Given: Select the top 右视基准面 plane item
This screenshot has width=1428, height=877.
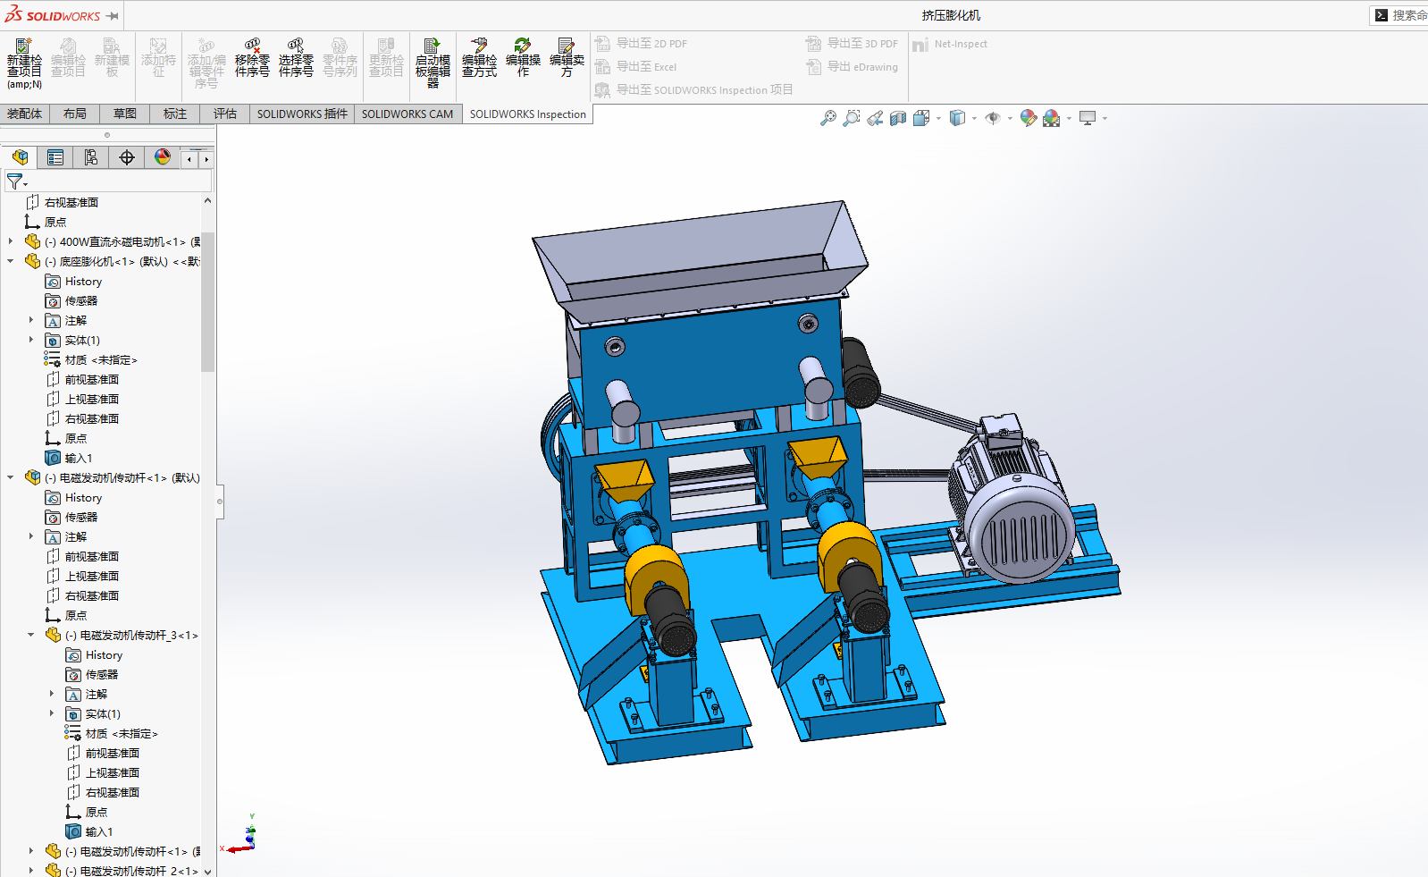Looking at the screenshot, I should click(x=62, y=202).
